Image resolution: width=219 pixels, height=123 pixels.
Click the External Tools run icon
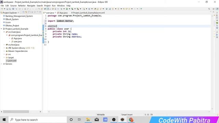tap(78, 9)
